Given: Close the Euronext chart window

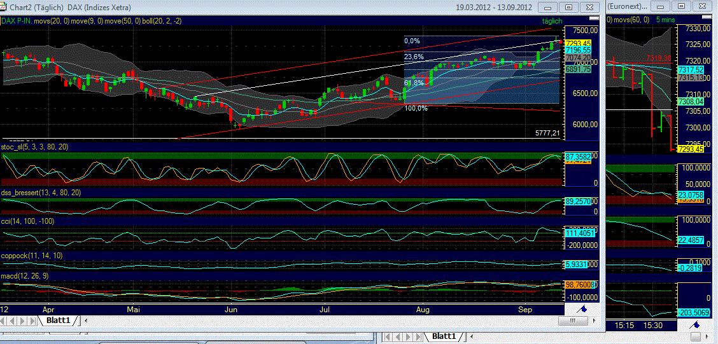Looking at the screenshot, I should coord(703,7).
